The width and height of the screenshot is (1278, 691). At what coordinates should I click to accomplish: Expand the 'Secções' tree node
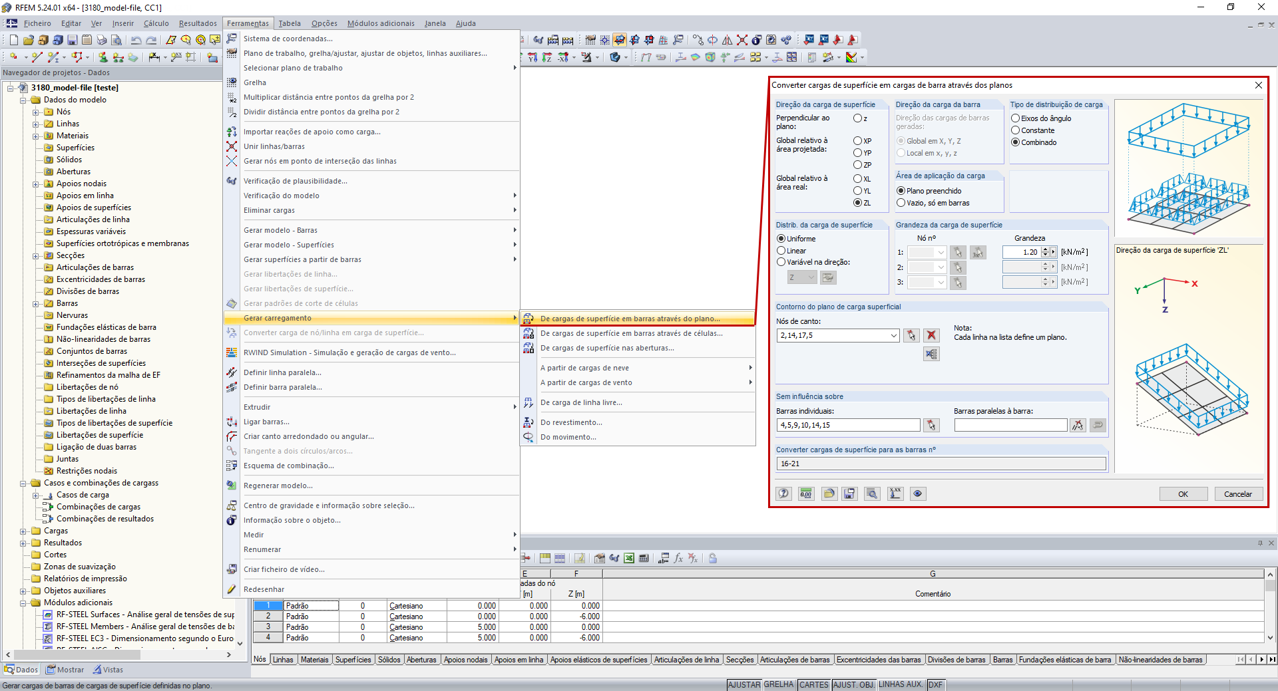click(36, 255)
